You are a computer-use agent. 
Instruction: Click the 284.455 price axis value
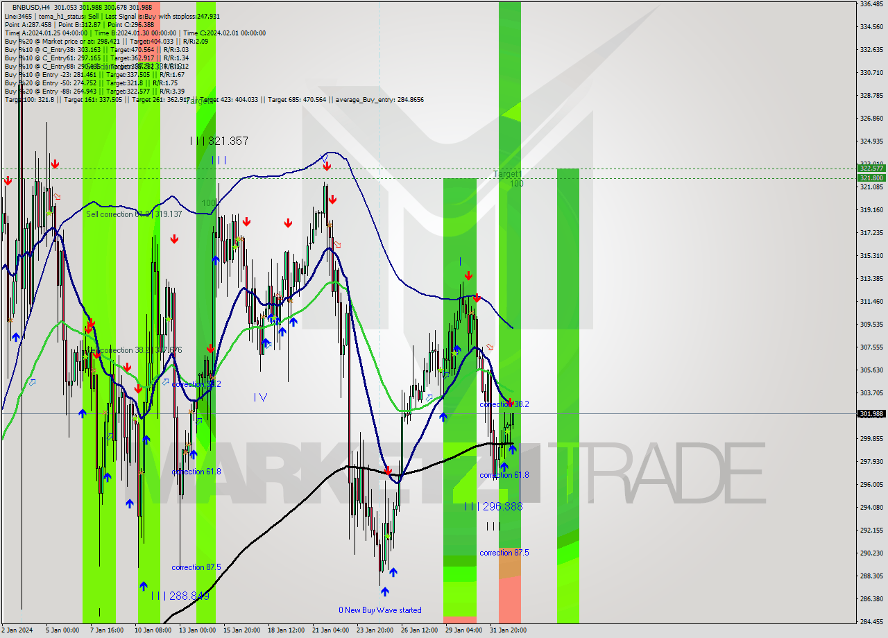(x=871, y=622)
